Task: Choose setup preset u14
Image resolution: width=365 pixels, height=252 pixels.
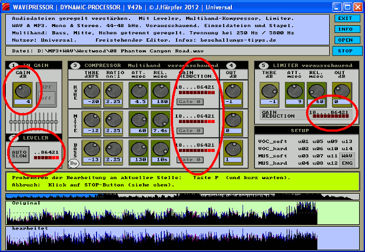Action: coord(347,148)
